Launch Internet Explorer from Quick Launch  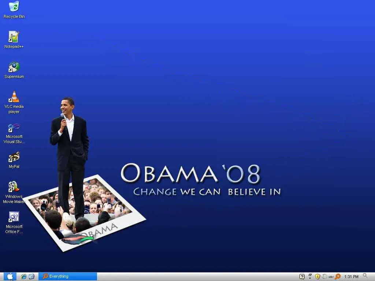point(23,277)
